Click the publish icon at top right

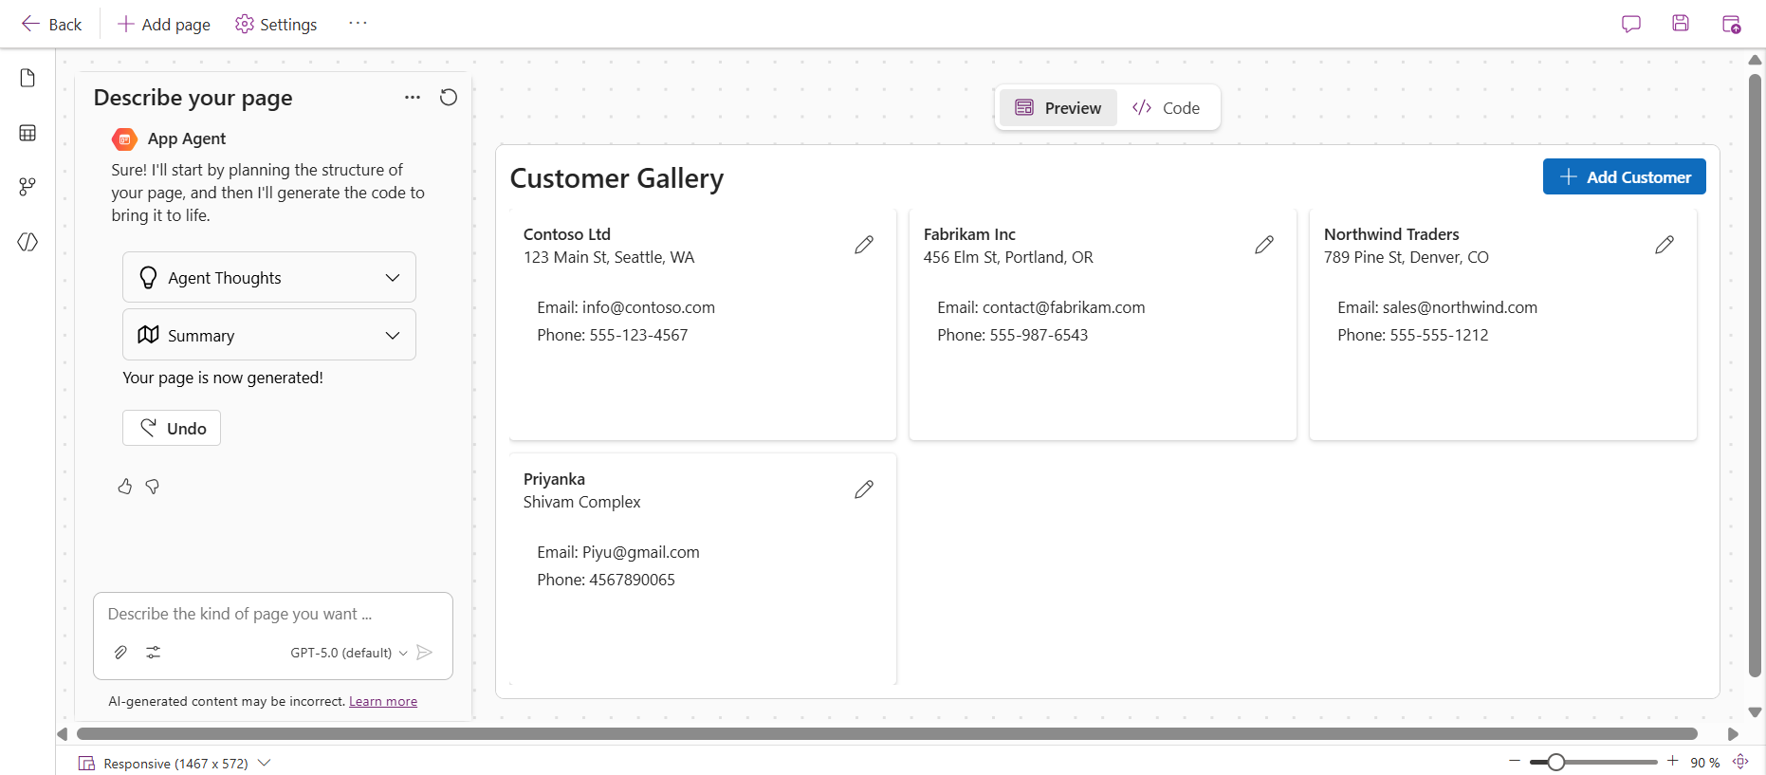pyautogui.click(x=1731, y=24)
